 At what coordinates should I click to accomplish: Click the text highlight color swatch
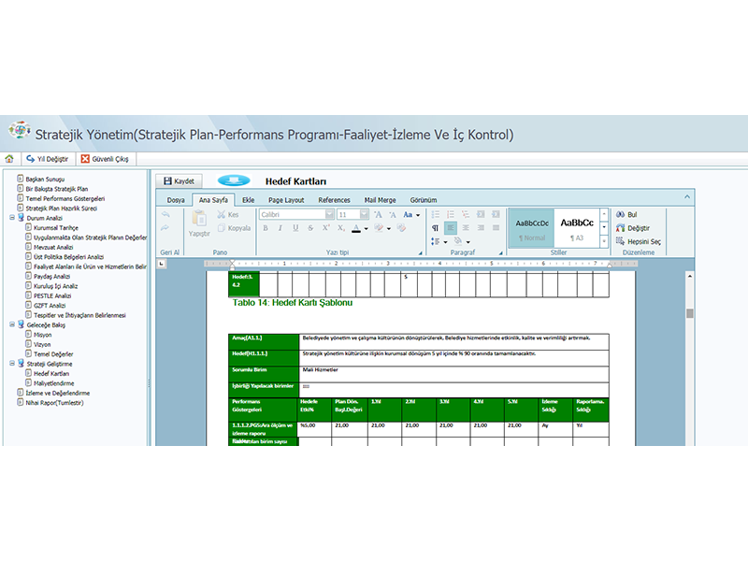click(379, 228)
